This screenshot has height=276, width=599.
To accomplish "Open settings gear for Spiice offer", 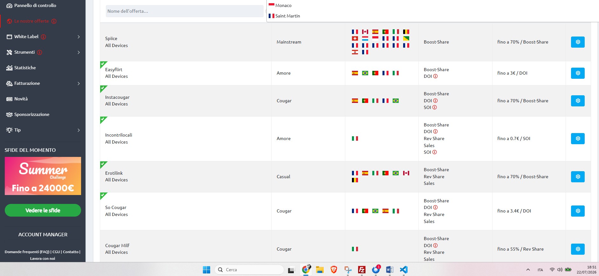I will [578, 42].
